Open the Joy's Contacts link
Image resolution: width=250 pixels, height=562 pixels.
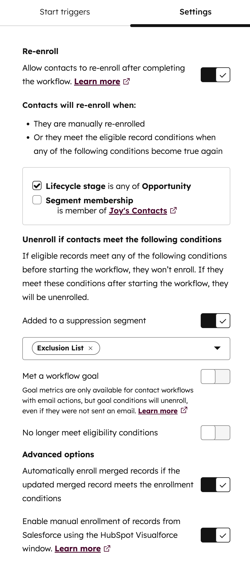138,211
